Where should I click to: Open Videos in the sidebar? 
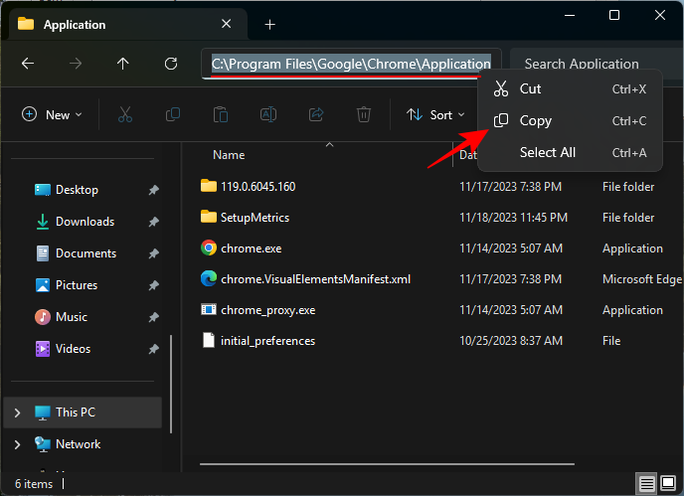coord(74,349)
